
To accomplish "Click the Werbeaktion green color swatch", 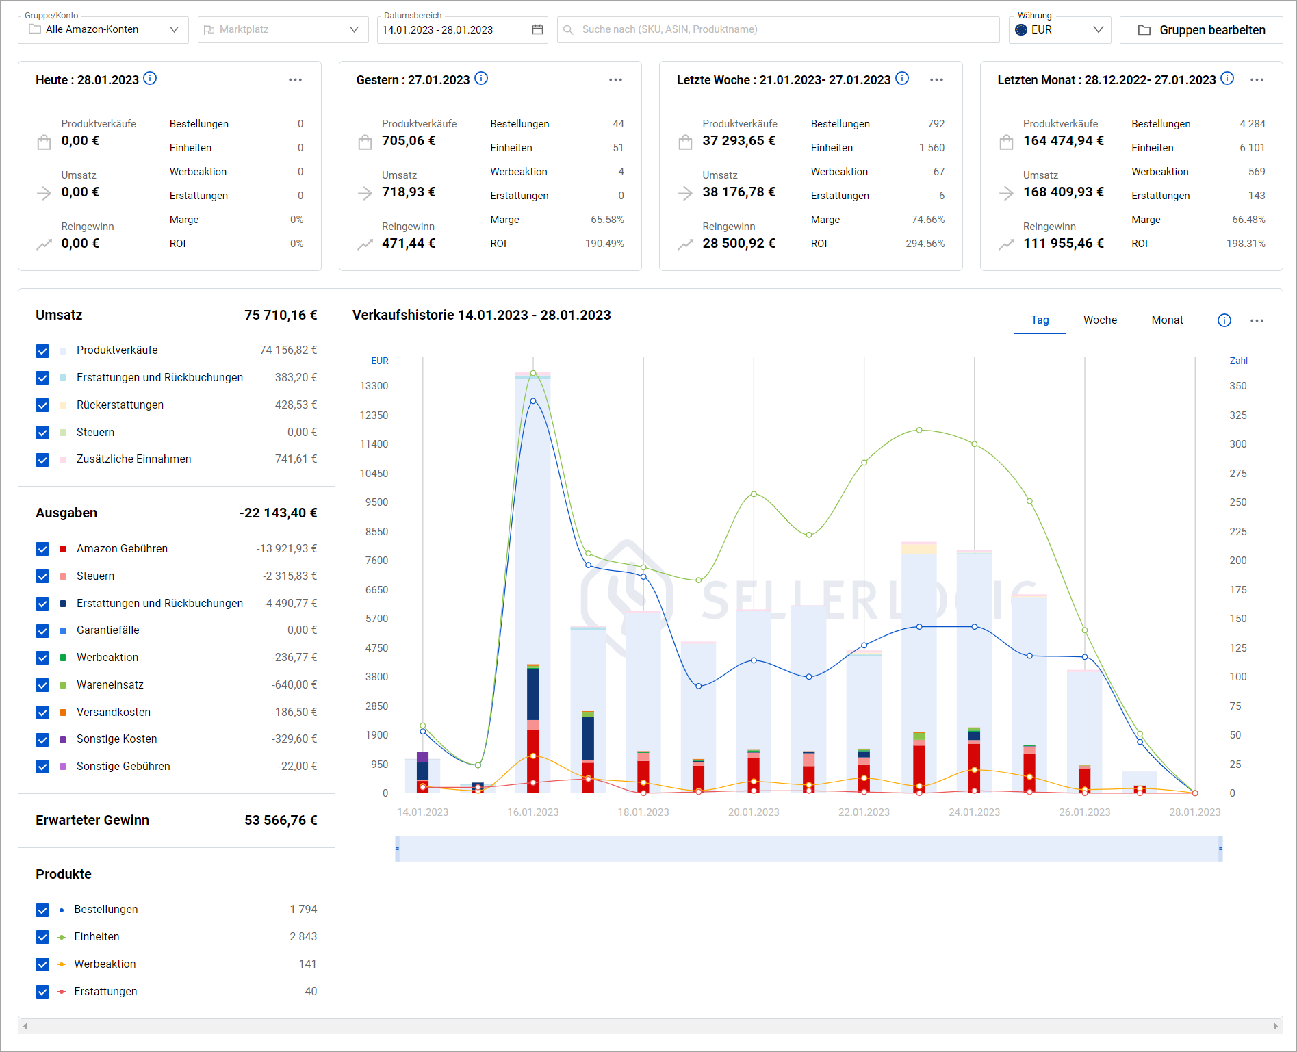I will click(x=63, y=658).
